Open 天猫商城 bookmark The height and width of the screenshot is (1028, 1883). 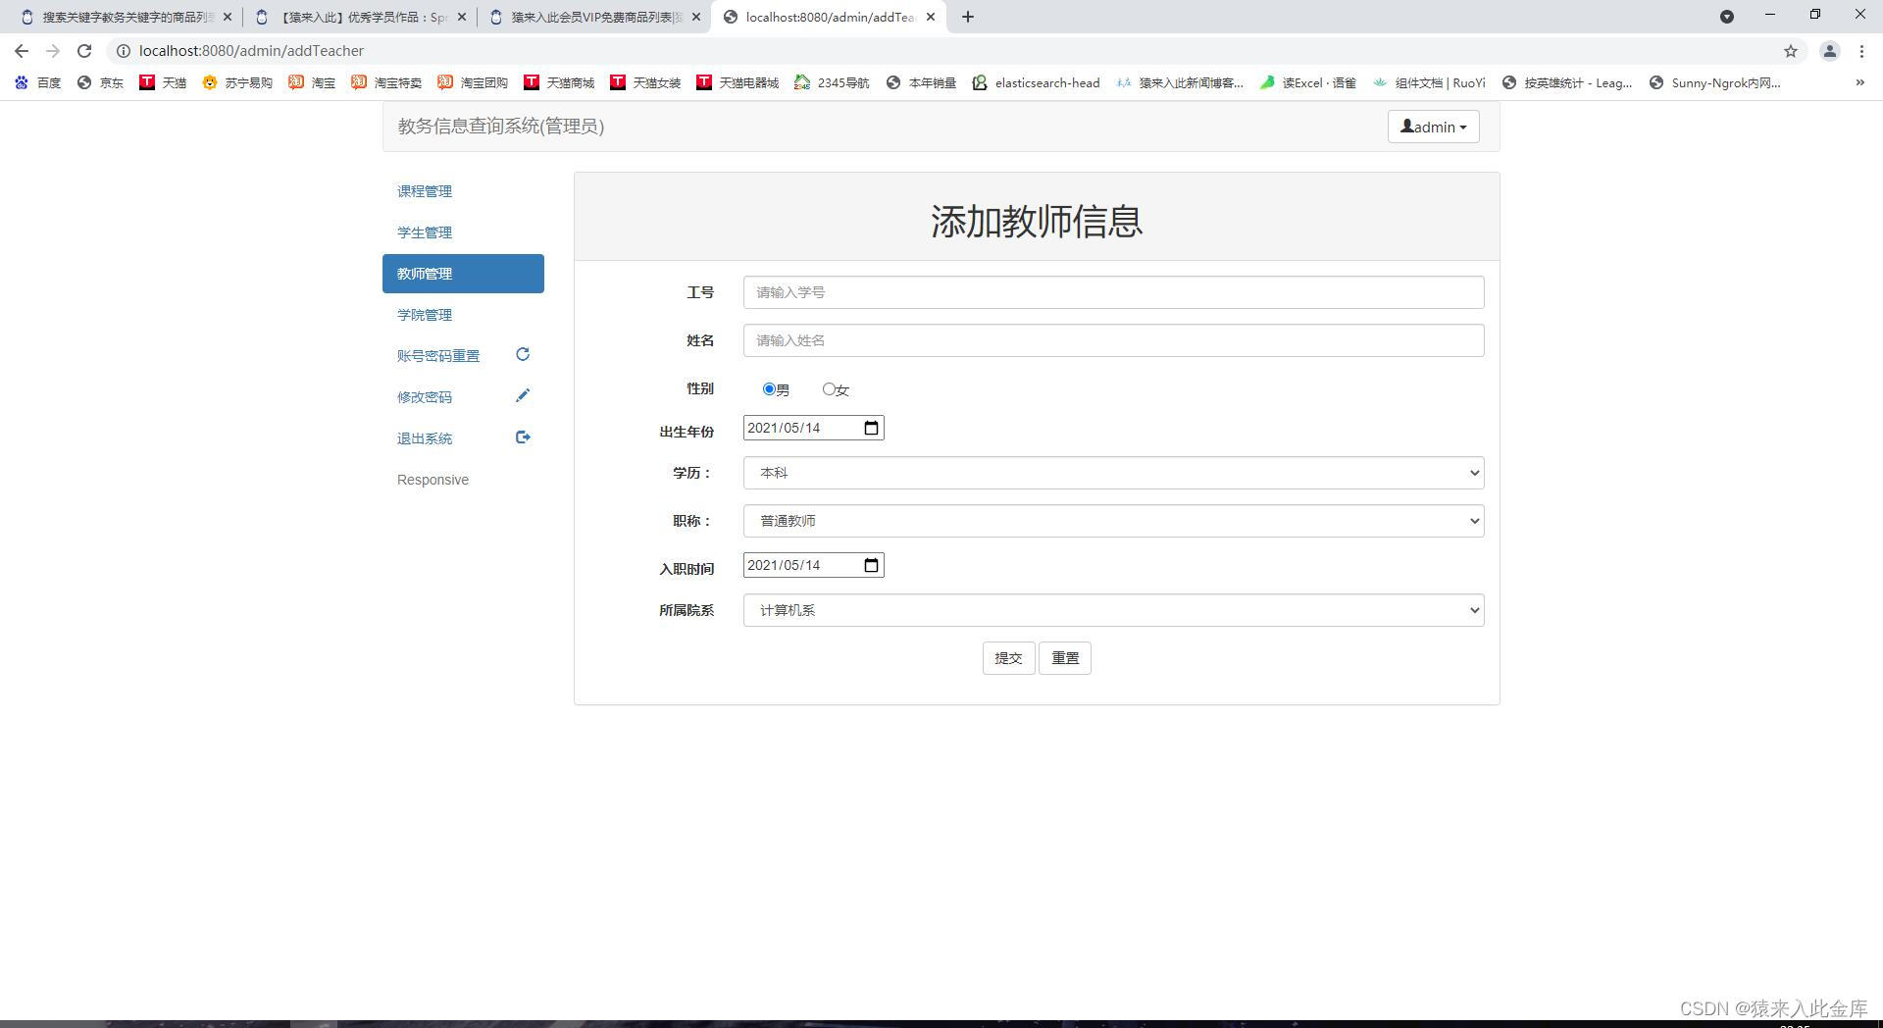[x=559, y=82]
